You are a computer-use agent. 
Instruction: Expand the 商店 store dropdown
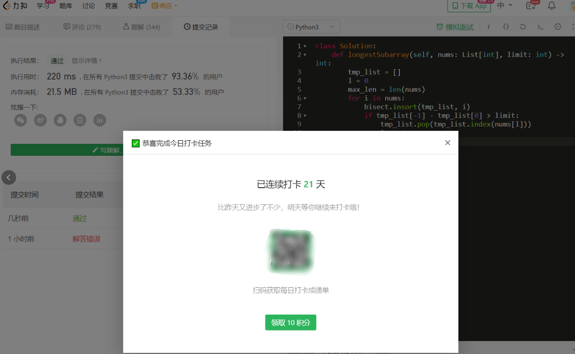(164, 6)
